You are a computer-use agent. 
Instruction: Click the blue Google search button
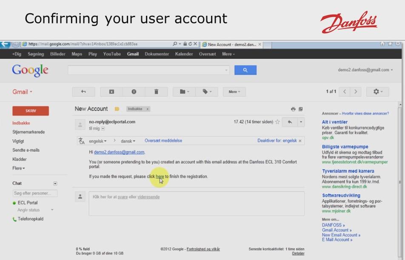click(x=245, y=70)
